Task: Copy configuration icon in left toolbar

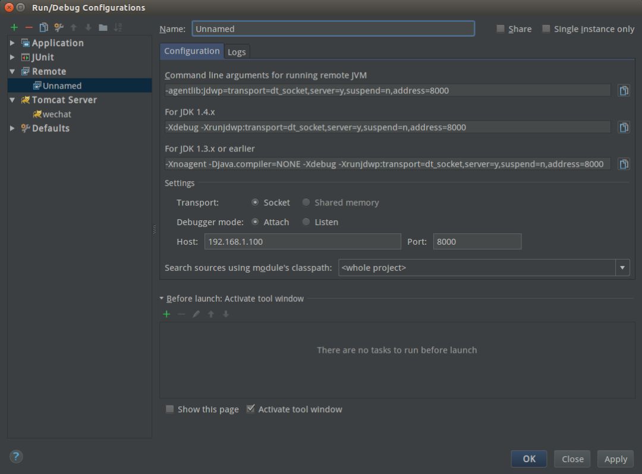Action: (43, 27)
